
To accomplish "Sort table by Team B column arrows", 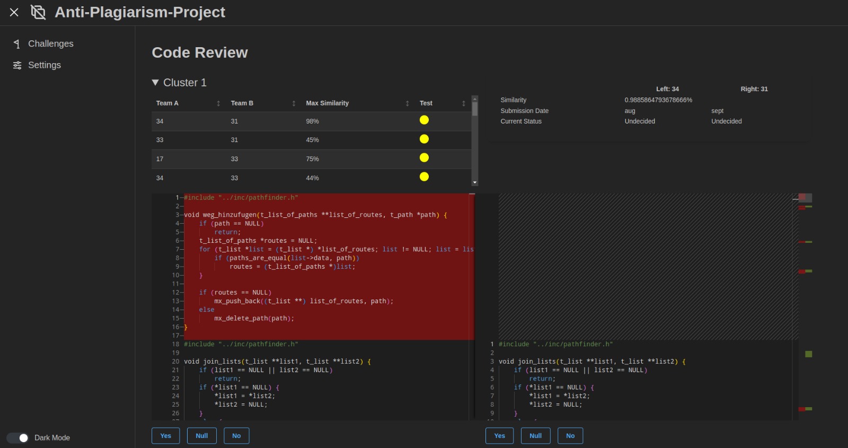I will [294, 103].
